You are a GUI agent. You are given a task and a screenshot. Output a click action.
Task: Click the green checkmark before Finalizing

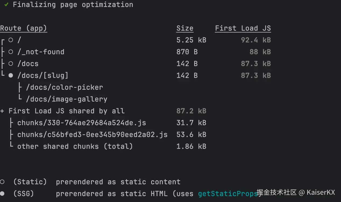[6, 5]
